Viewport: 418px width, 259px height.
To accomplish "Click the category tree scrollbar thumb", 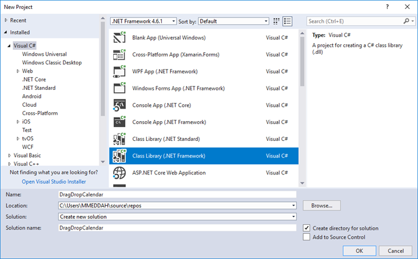I will click(102, 69).
